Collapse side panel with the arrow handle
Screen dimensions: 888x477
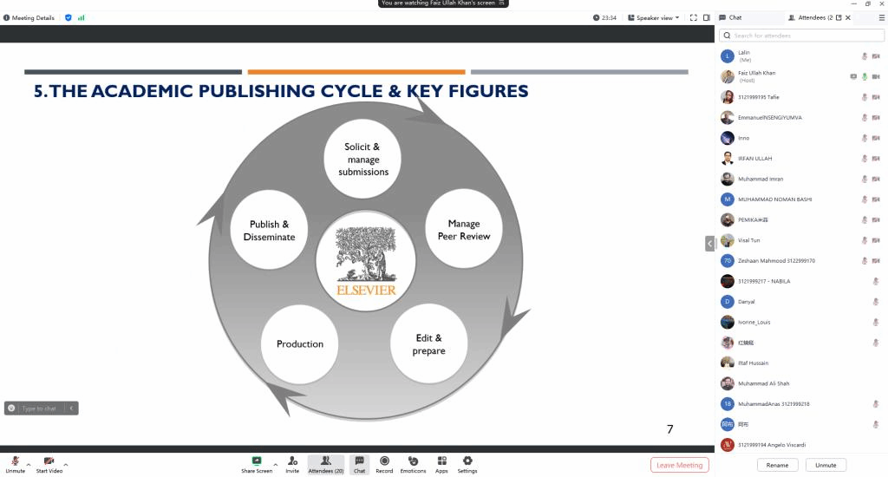(709, 244)
